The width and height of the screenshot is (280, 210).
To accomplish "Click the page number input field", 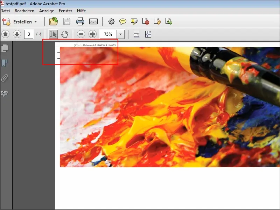I will coord(28,34).
